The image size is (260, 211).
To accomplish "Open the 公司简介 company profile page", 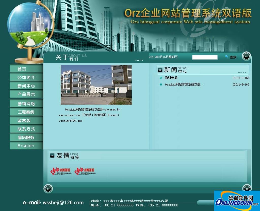I will point(26,77).
